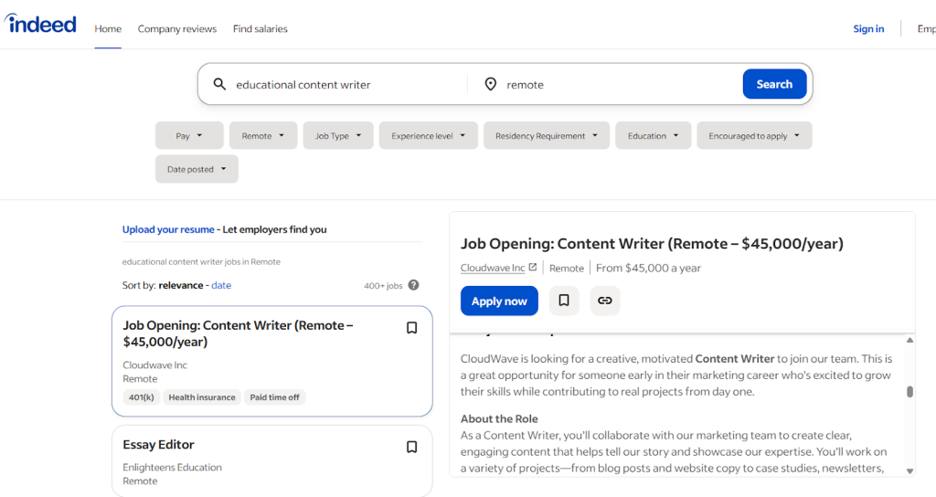Copy job link with chain icon
Screen dimensions: 936x497
(604, 301)
